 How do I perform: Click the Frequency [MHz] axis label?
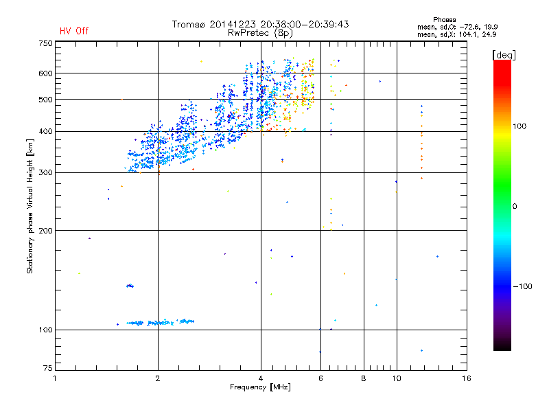pos(260,387)
